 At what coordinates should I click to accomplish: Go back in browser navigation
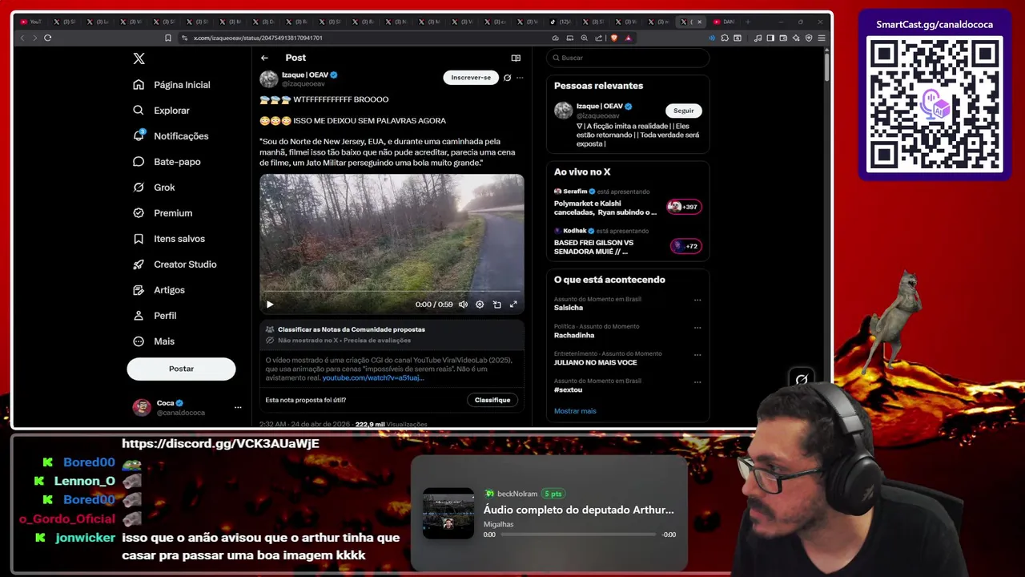click(22, 38)
